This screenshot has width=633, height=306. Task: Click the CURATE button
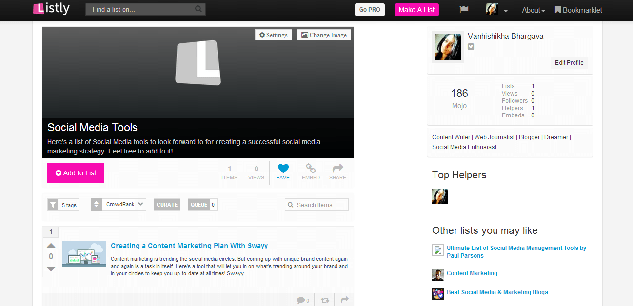(167, 205)
